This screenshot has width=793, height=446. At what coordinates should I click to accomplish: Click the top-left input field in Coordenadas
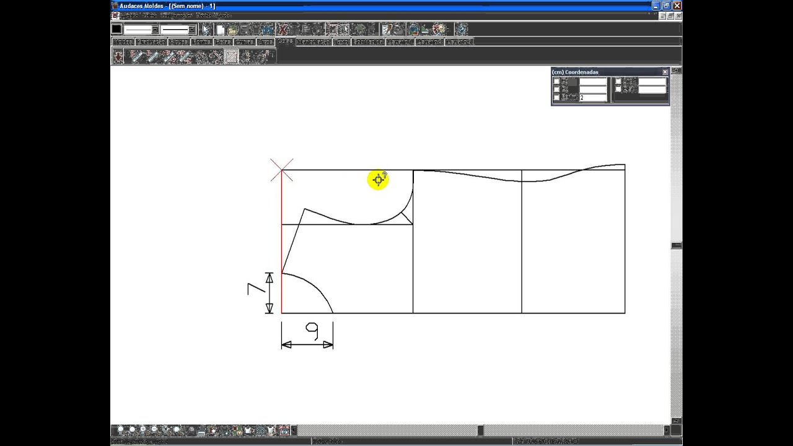click(593, 82)
